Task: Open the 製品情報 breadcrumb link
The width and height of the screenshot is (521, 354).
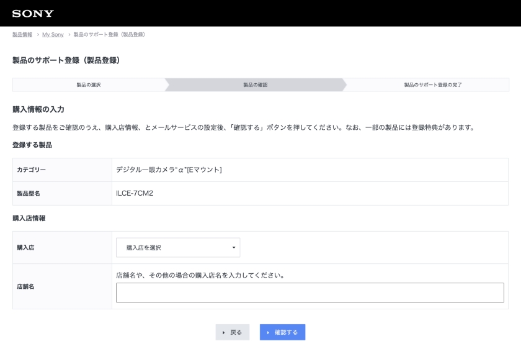Action: (22, 34)
